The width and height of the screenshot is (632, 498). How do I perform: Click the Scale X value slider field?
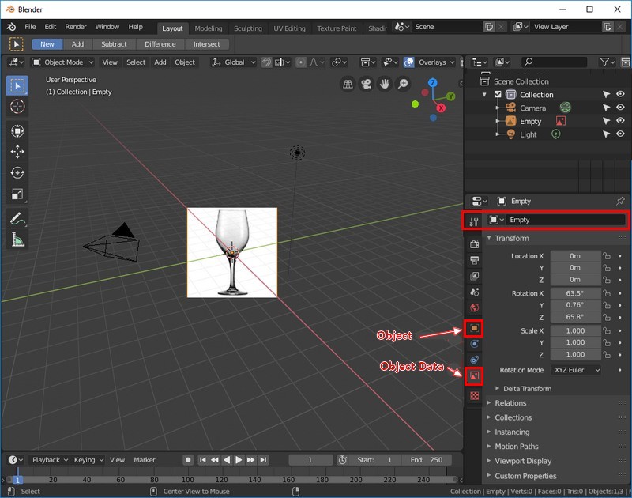pos(575,330)
